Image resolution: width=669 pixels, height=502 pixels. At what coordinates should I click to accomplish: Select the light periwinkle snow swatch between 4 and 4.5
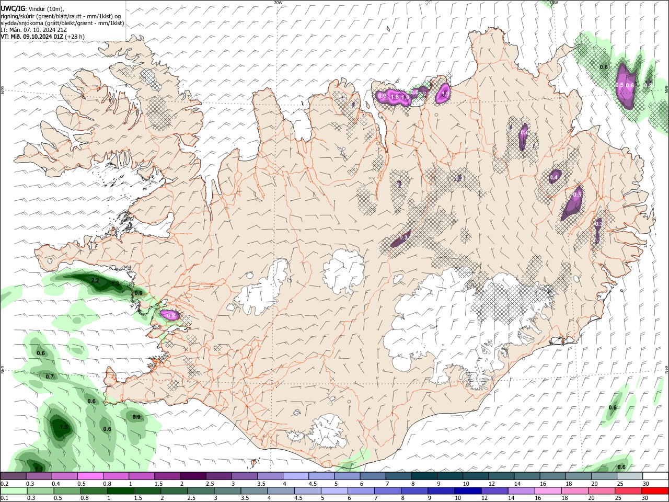[296, 476]
